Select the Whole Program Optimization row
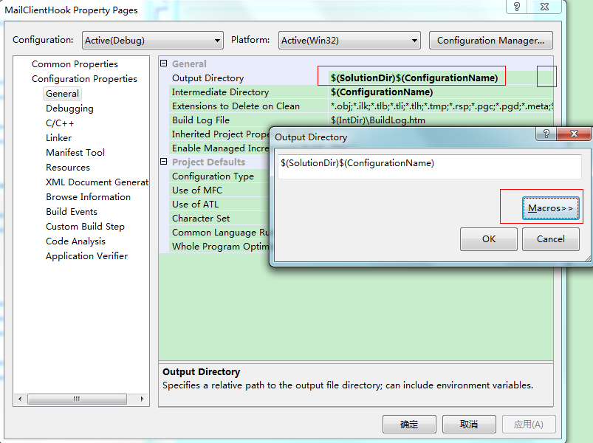This screenshot has height=443, width=593. [219, 246]
